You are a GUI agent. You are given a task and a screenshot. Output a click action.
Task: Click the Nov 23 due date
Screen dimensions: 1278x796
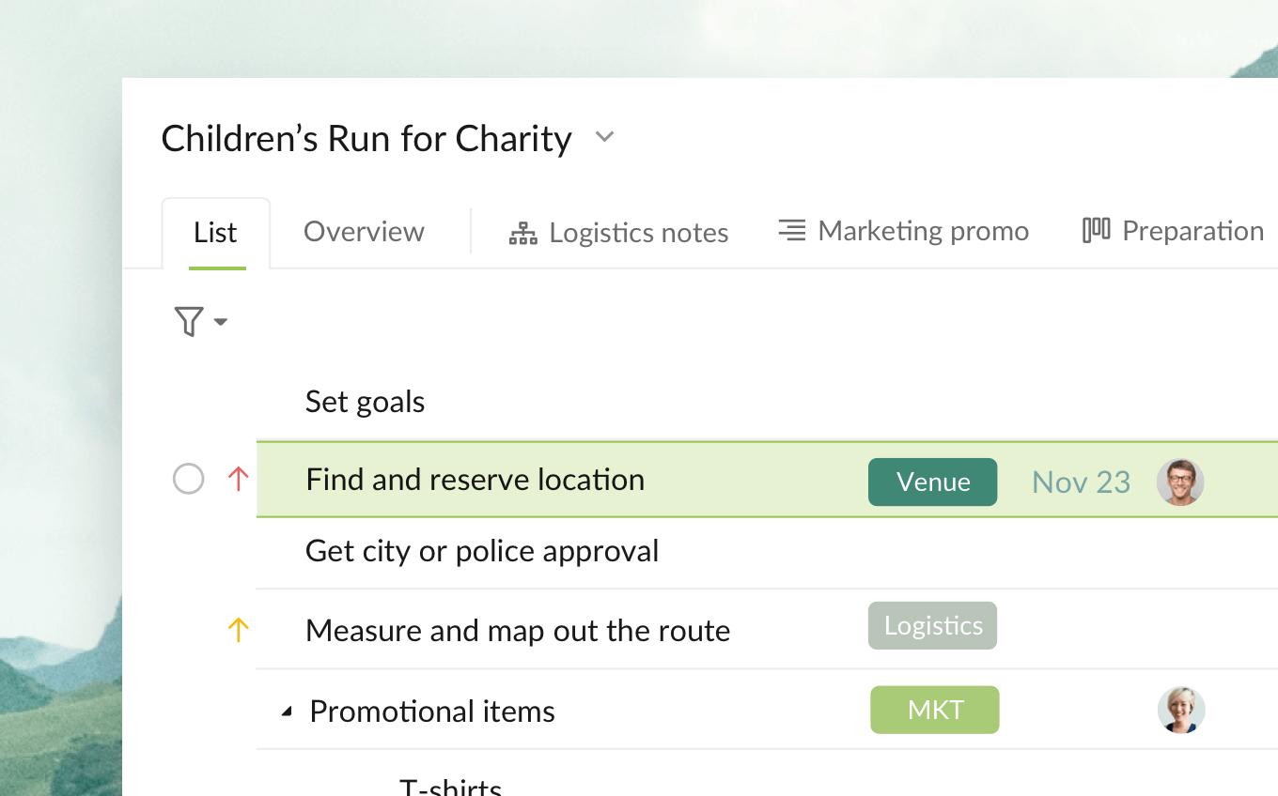click(x=1081, y=482)
